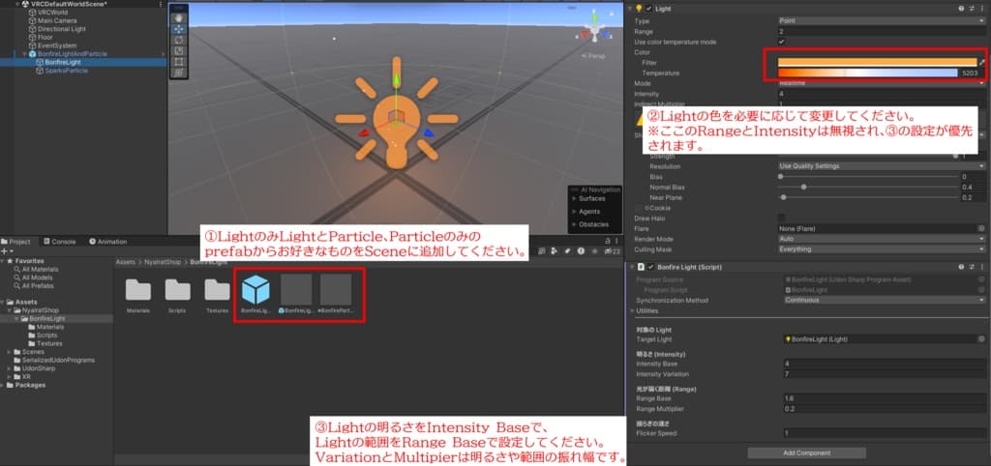Switch to the Console tab
The width and height of the screenshot is (991, 466).
coord(61,242)
